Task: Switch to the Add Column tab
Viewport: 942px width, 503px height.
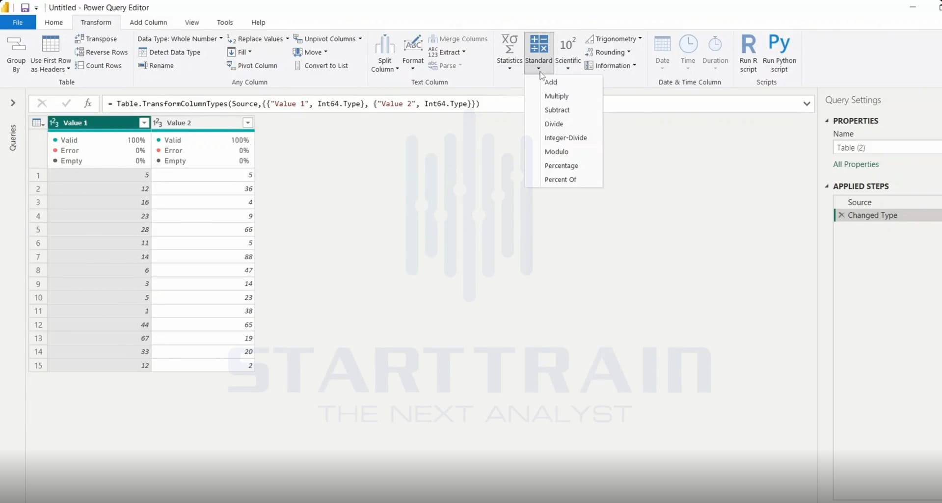Action: coord(148,23)
